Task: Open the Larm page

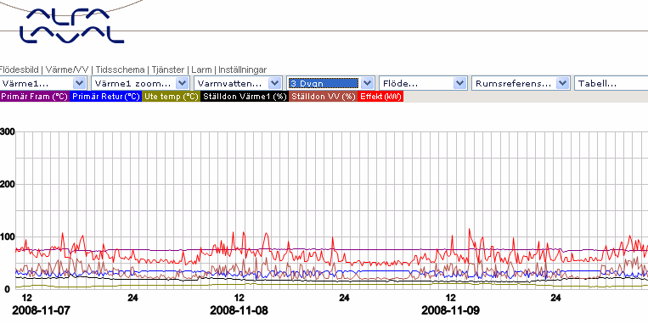Action: [201, 70]
